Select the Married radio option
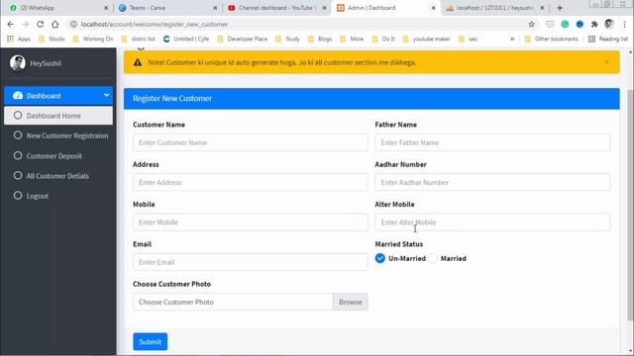The image size is (634, 356). coord(433,258)
